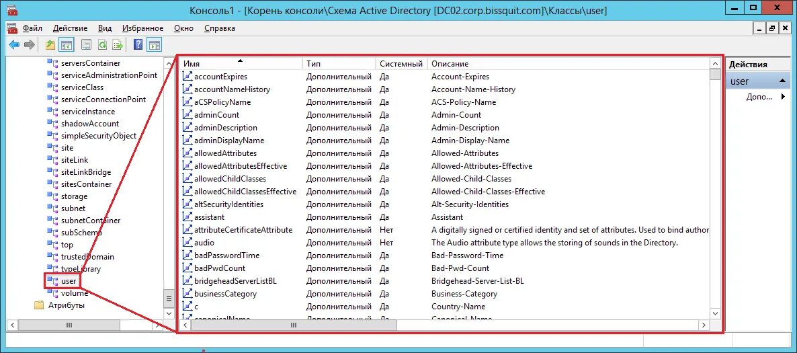The height and width of the screenshot is (353, 797).
Task: Select the aCSPolicyName attribute row
Action: coord(446,102)
